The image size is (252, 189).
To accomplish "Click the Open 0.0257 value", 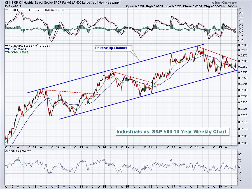I will [x=135, y=6].
